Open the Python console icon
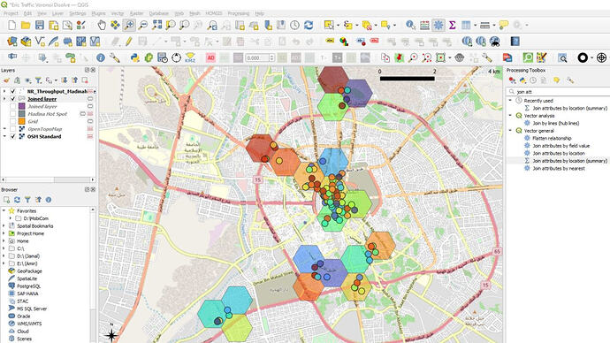The height and width of the screenshot is (343, 610). 134,58
